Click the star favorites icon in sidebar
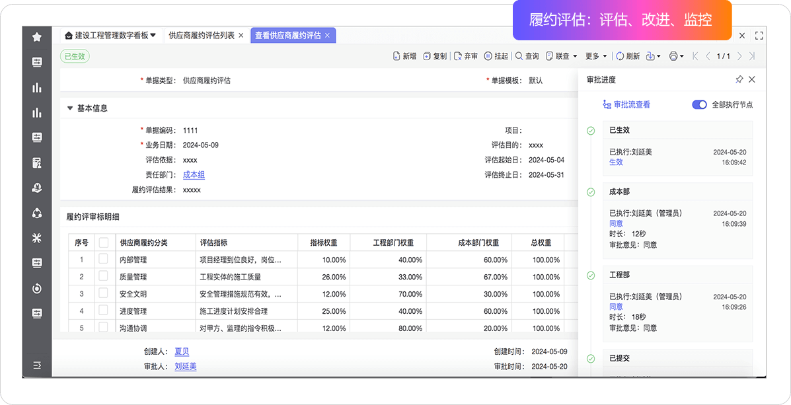The height and width of the screenshot is (405, 791). [37, 37]
